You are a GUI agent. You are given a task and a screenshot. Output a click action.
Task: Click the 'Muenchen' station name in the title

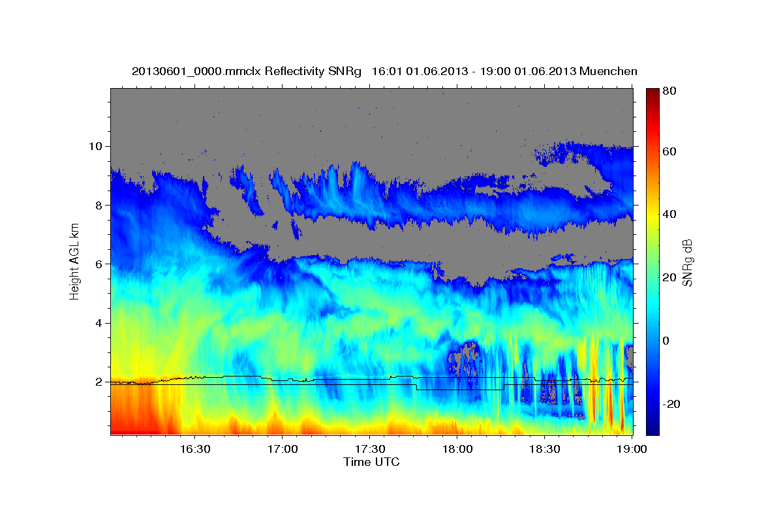608,71
